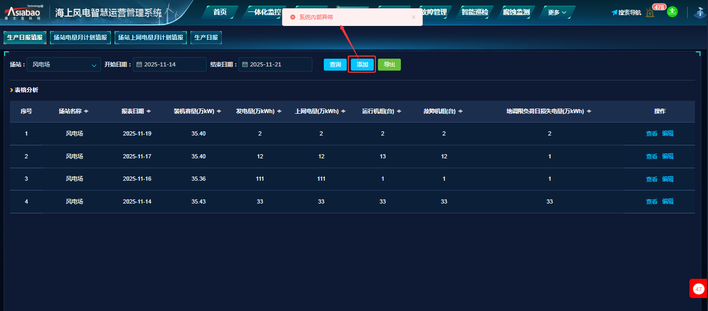
Task: Switch to the 生产日报 tab
Action: coord(206,37)
